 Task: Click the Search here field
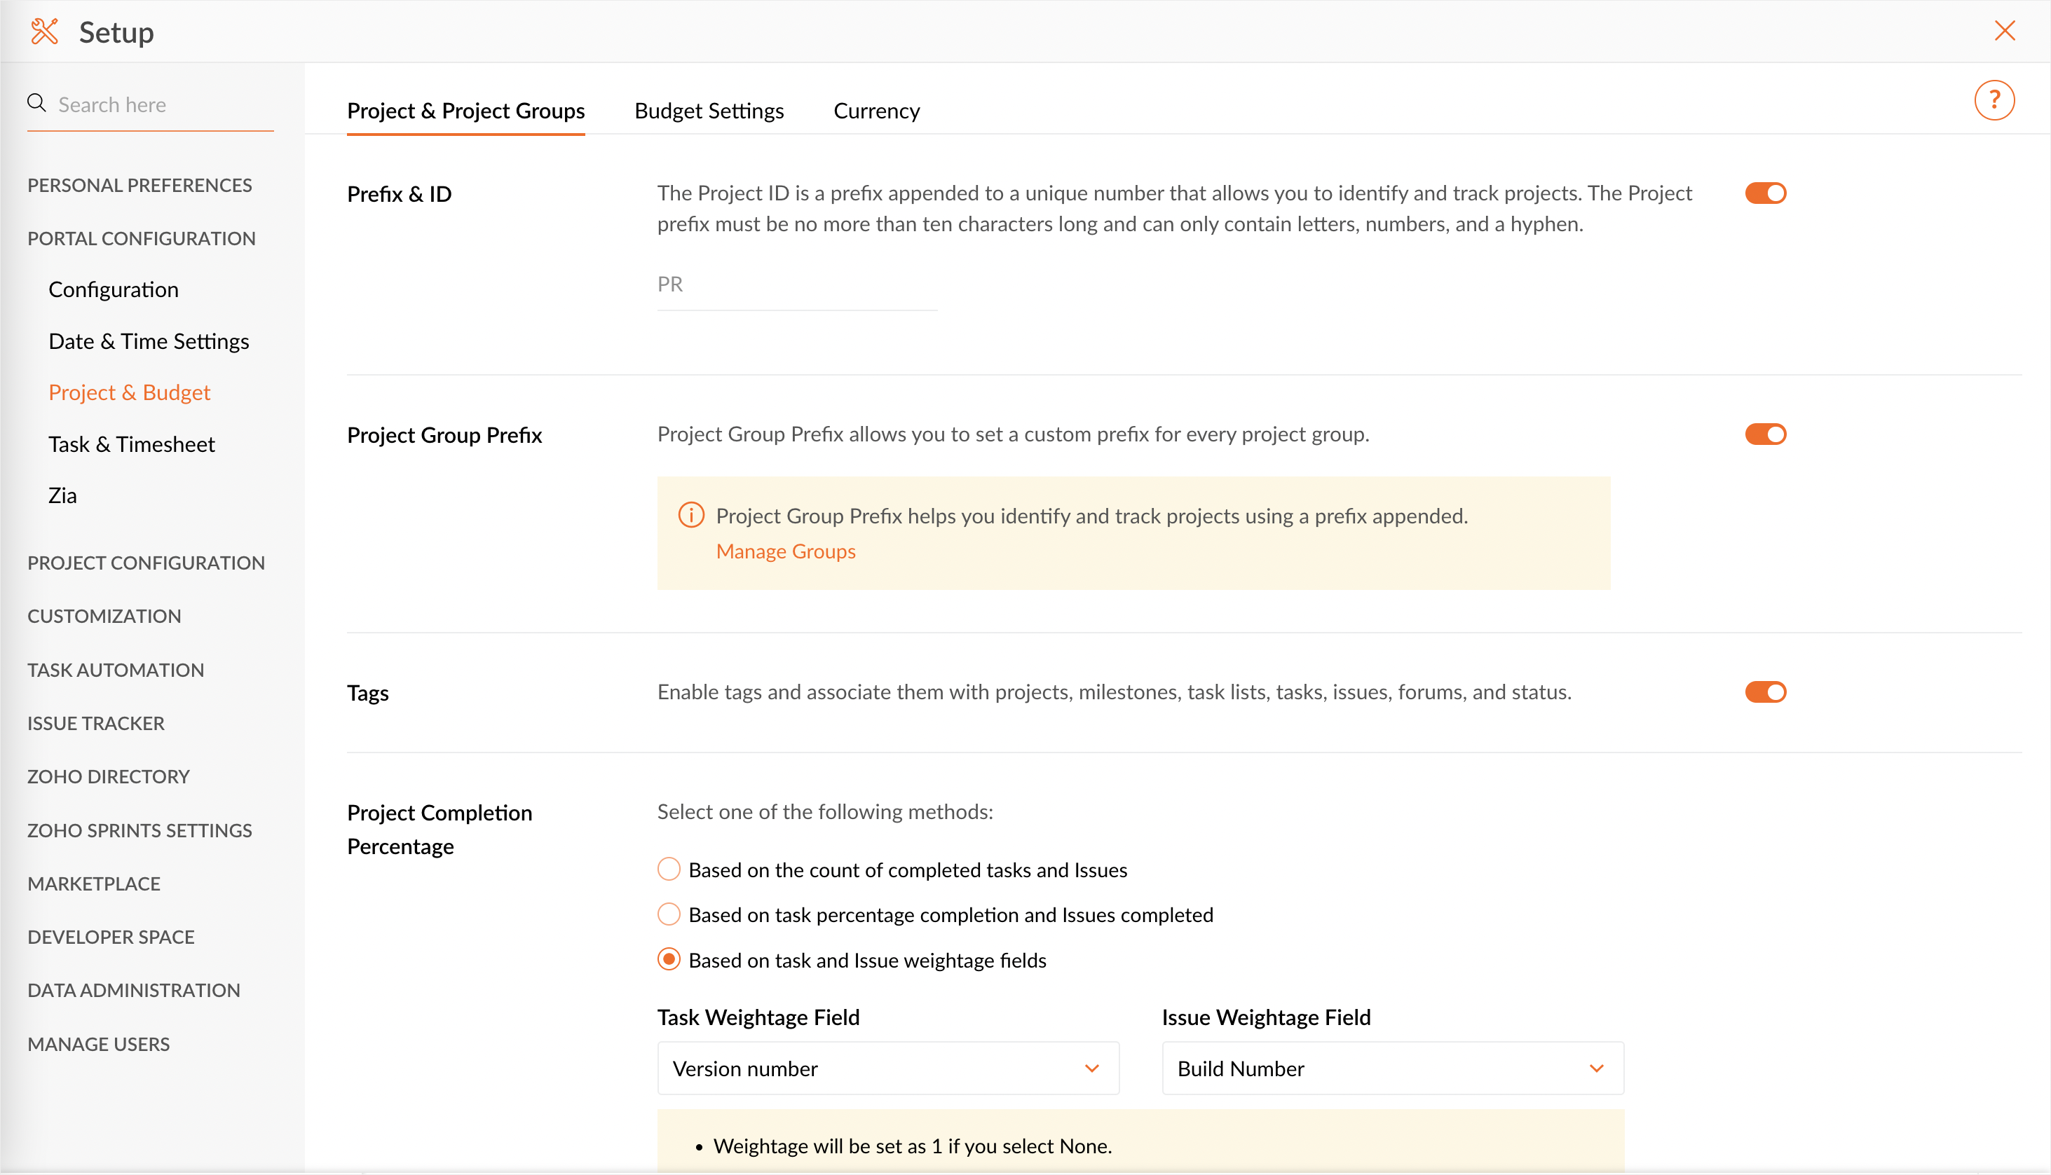coord(161,105)
